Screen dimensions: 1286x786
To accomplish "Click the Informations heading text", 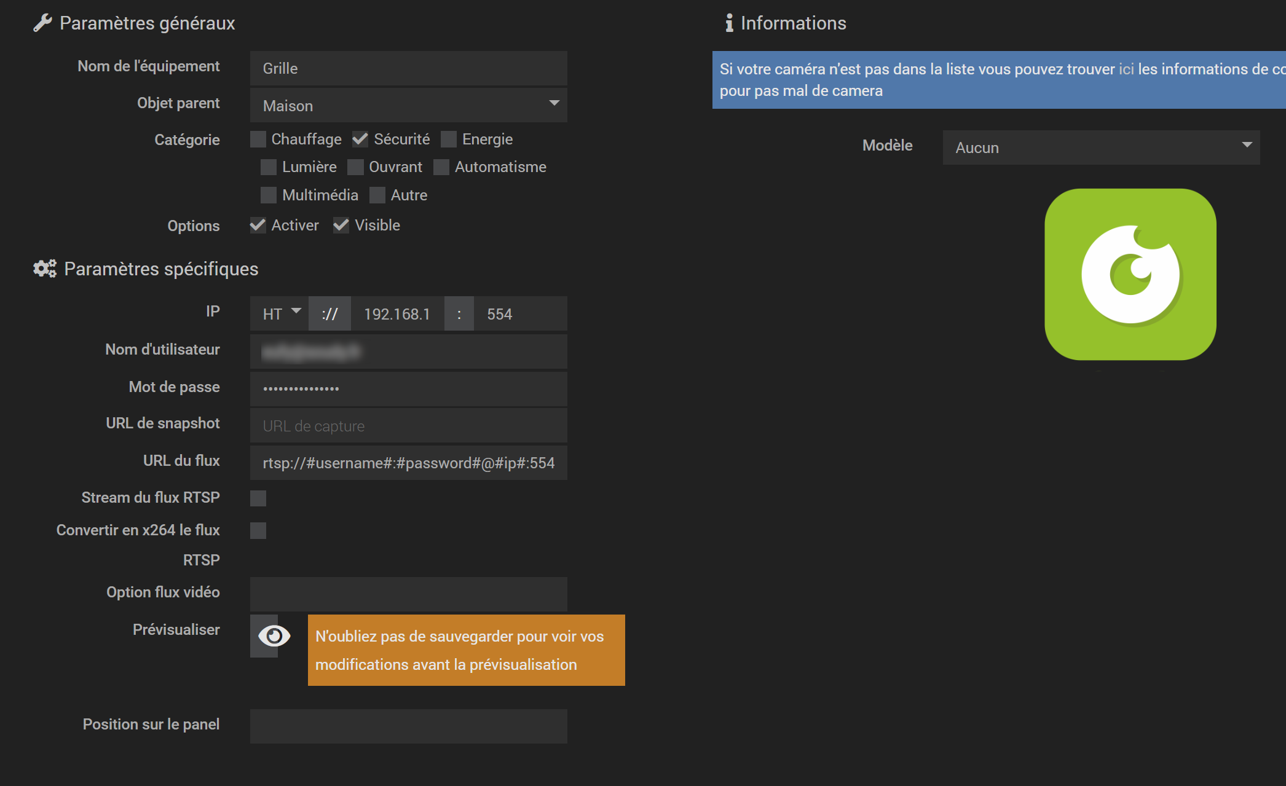I will click(794, 23).
